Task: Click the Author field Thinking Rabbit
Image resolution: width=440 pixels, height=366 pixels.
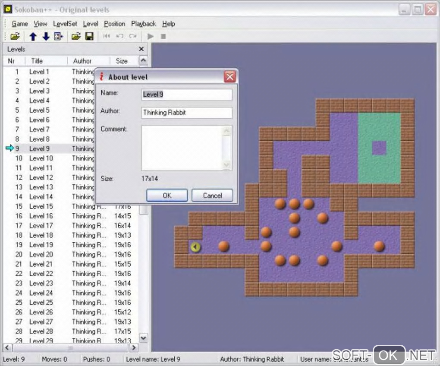Action: (x=187, y=113)
